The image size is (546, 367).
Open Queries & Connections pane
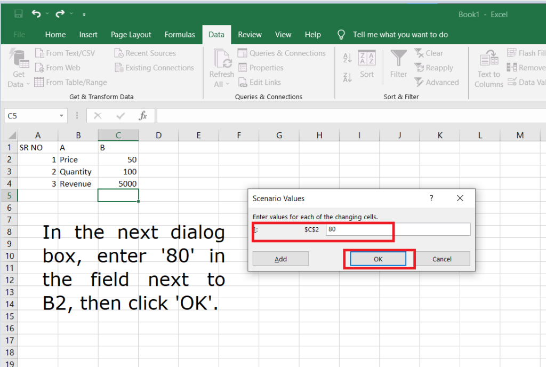(x=282, y=53)
